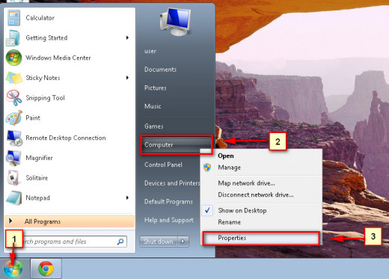Open Documents from the Start menu
The height and width of the screenshot is (279, 389).
tap(160, 70)
